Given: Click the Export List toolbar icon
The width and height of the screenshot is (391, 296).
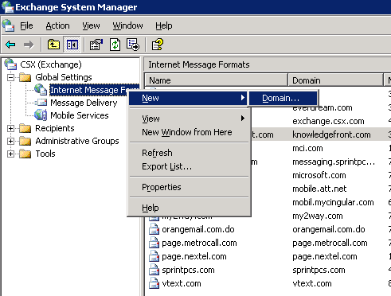Looking at the screenshot, I should tap(133, 45).
